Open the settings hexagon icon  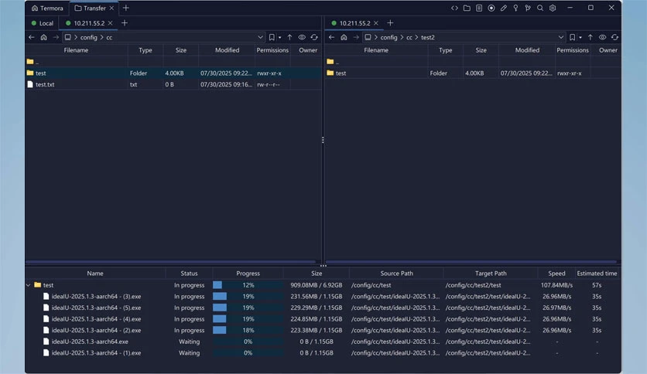pyautogui.click(x=553, y=8)
